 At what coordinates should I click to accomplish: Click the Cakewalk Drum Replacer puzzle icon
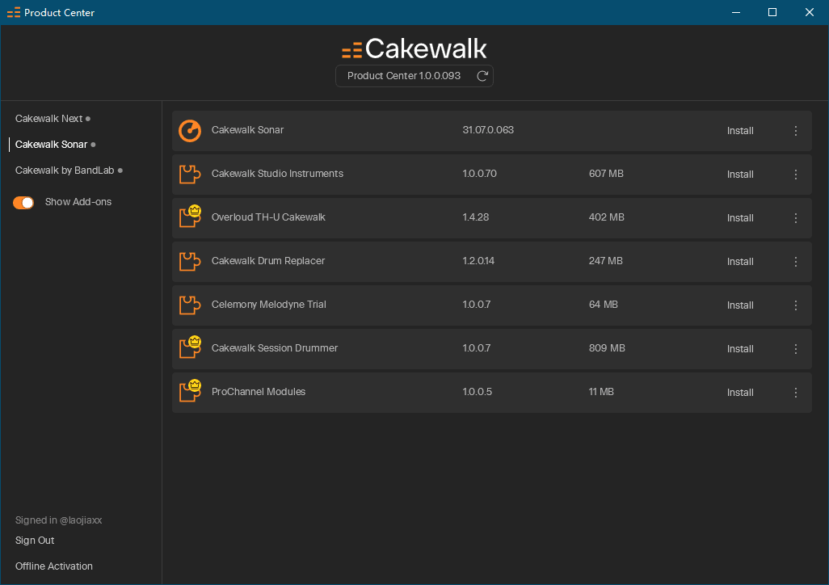pyautogui.click(x=190, y=261)
